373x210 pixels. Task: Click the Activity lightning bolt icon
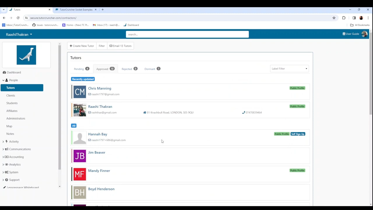point(6,141)
